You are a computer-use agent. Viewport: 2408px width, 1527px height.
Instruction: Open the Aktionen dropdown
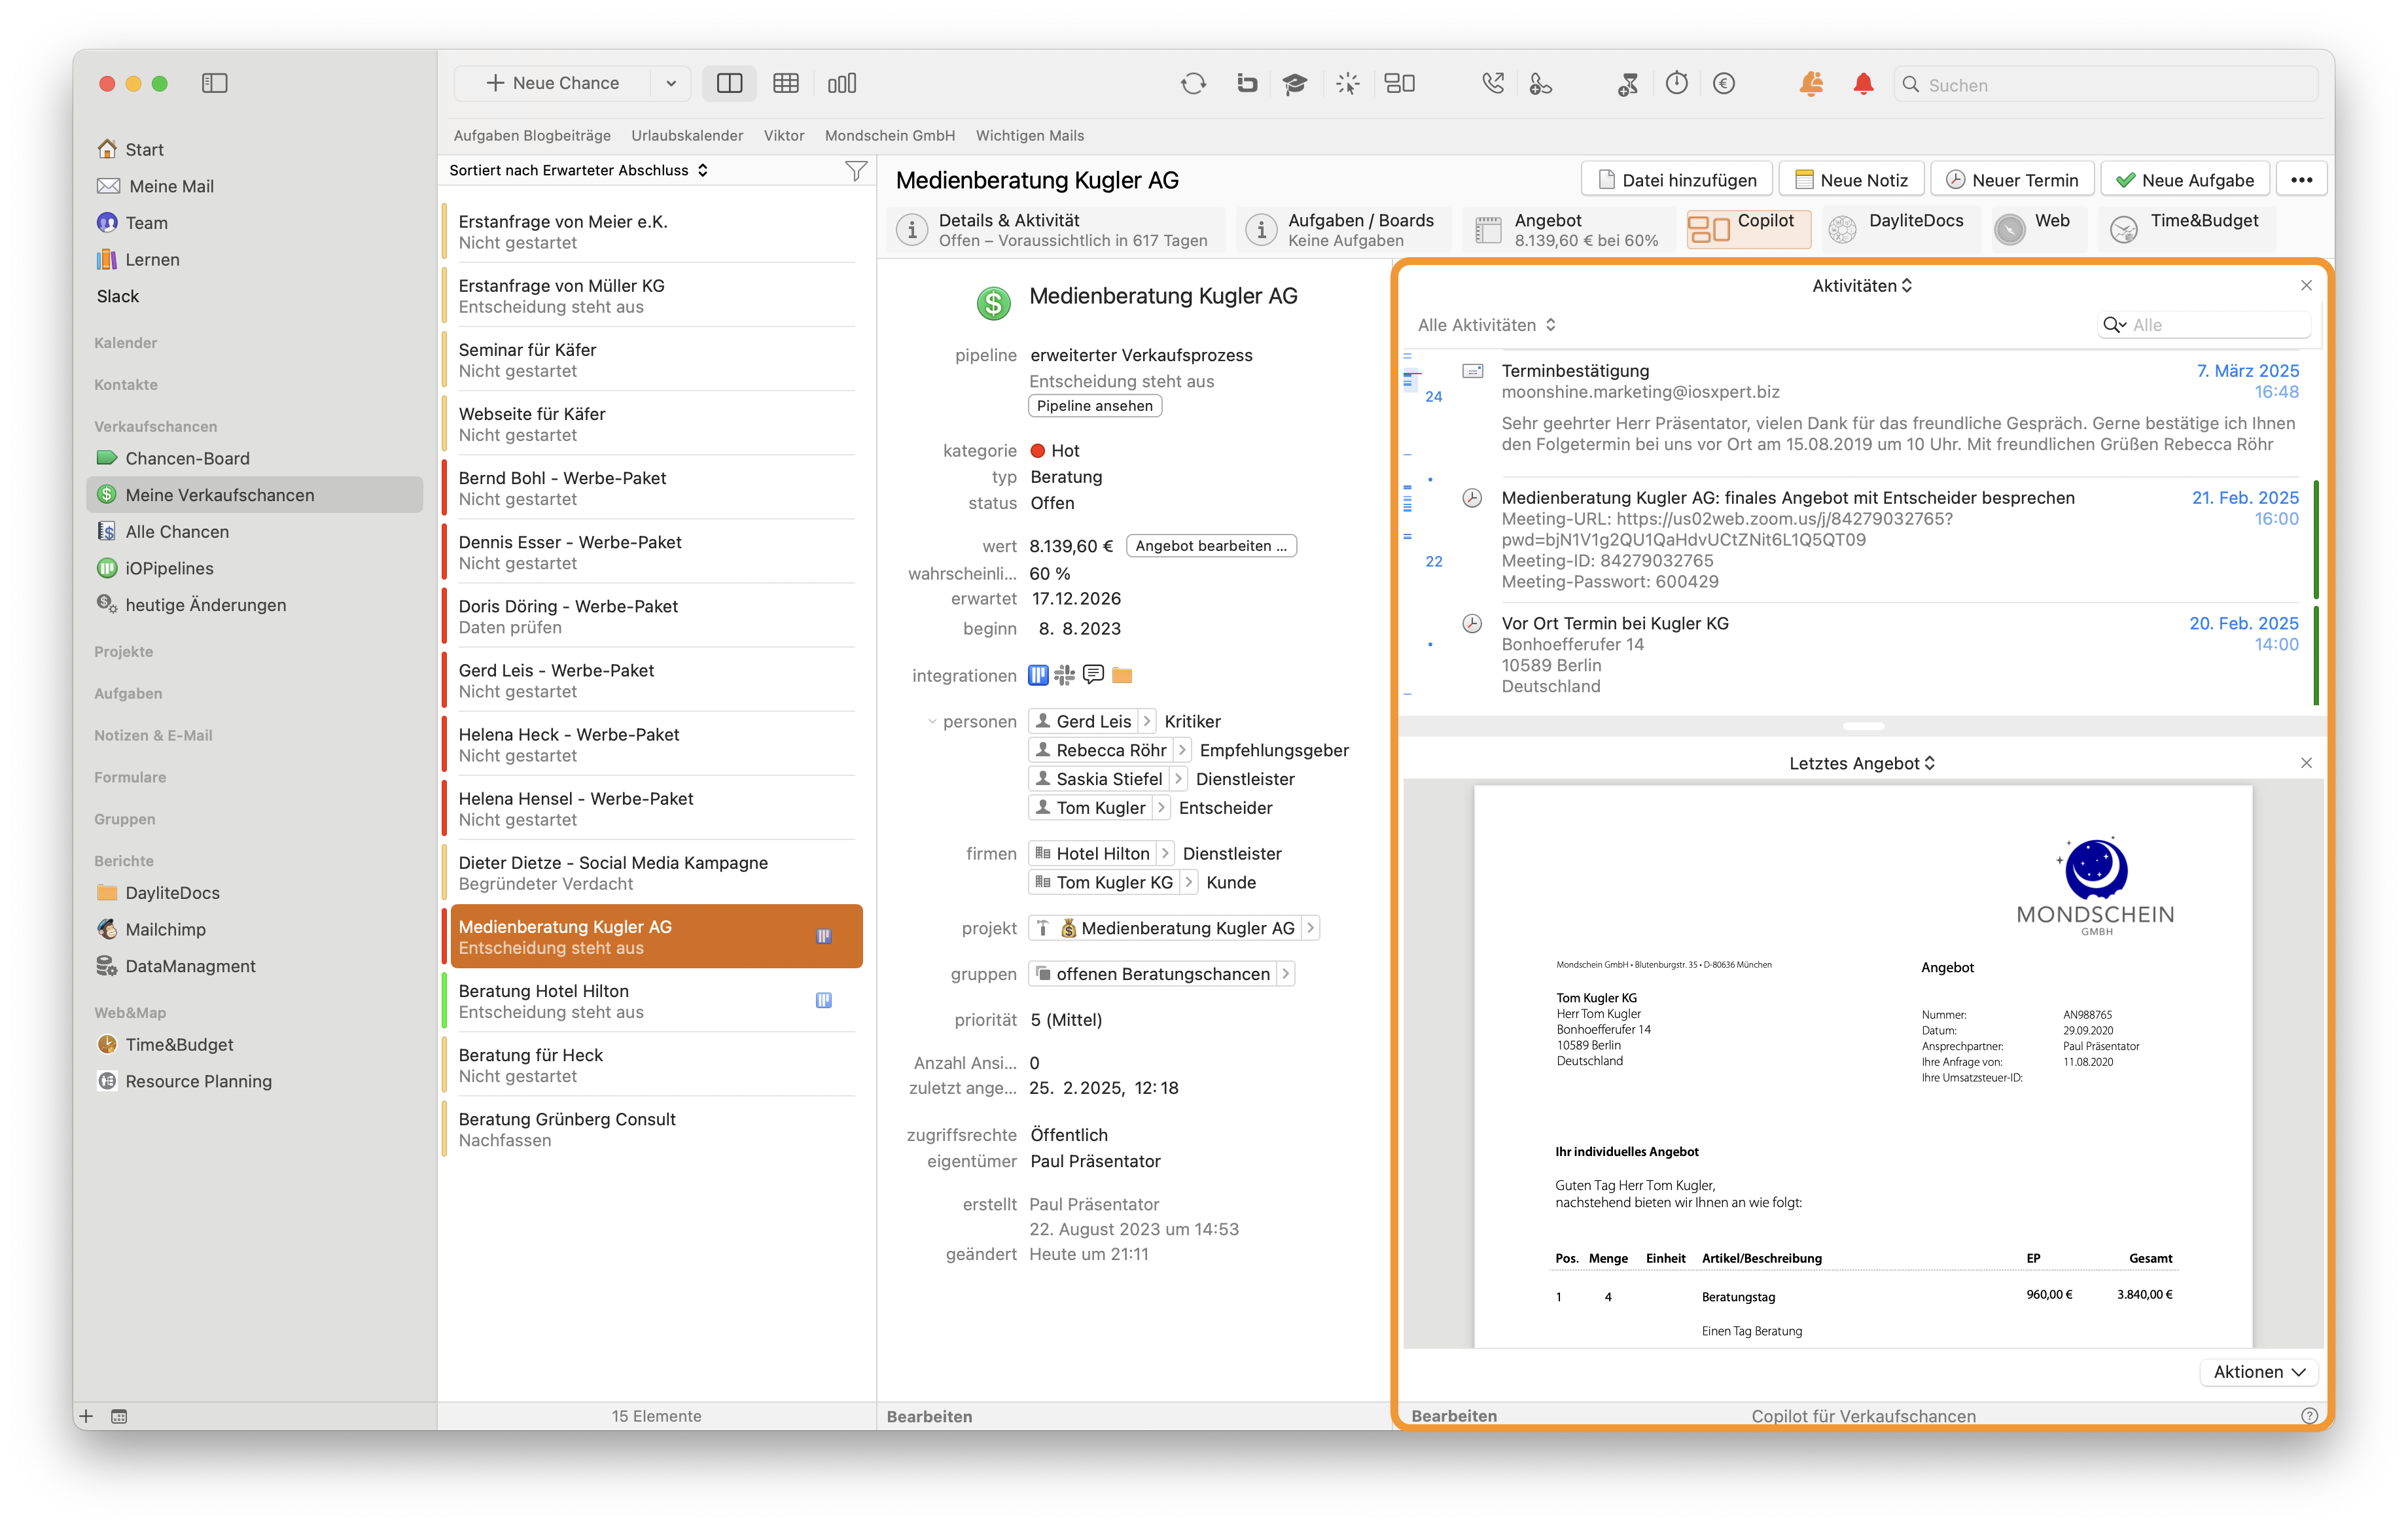(2259, 1372)
